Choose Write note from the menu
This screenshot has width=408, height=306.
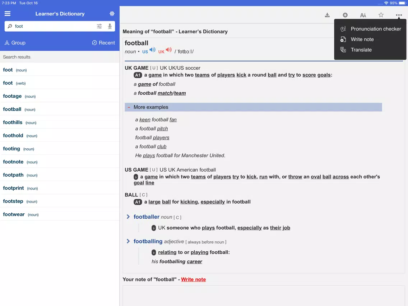click(362, 39)
